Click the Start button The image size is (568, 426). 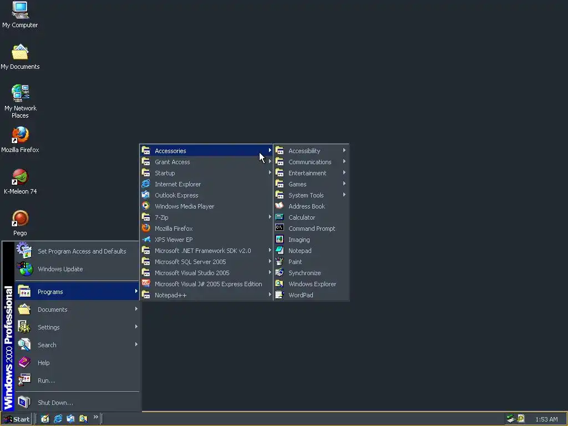coord(16,419)
